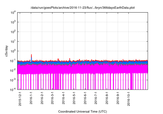Click the 2016-8-1 date tick label
This screenshot has width=163, height=114.
click(x=106, y=98)
